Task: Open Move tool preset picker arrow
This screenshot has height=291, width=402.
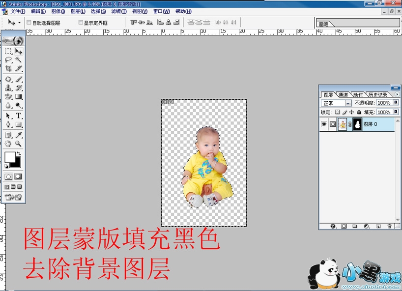Action: point(20,23)
